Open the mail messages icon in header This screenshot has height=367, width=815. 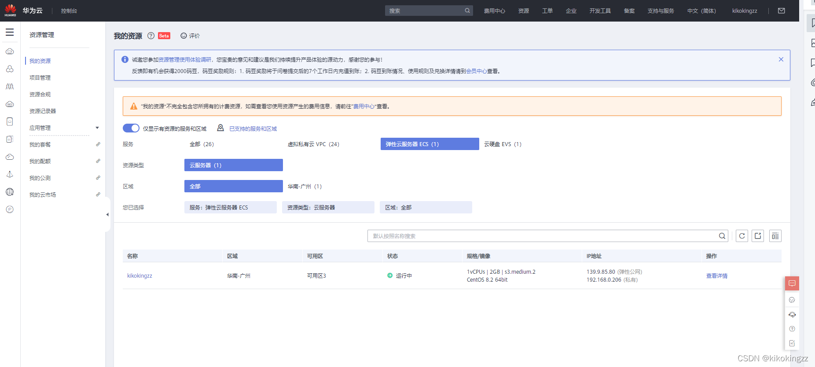coord(782,11)
